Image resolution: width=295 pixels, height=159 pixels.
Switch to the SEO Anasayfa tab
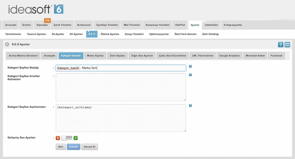click(49, 56)
